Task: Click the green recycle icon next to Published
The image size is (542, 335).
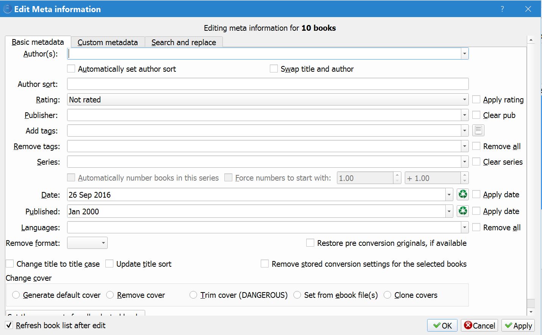Action: click(463, 211)
